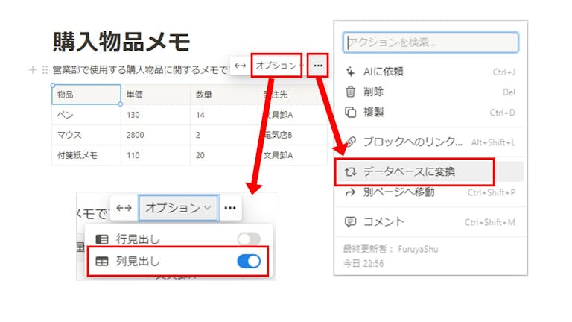The image size is (572, 322).
Task: Click the 電気店B supplier cell
Action: click(x=292, y=135)
